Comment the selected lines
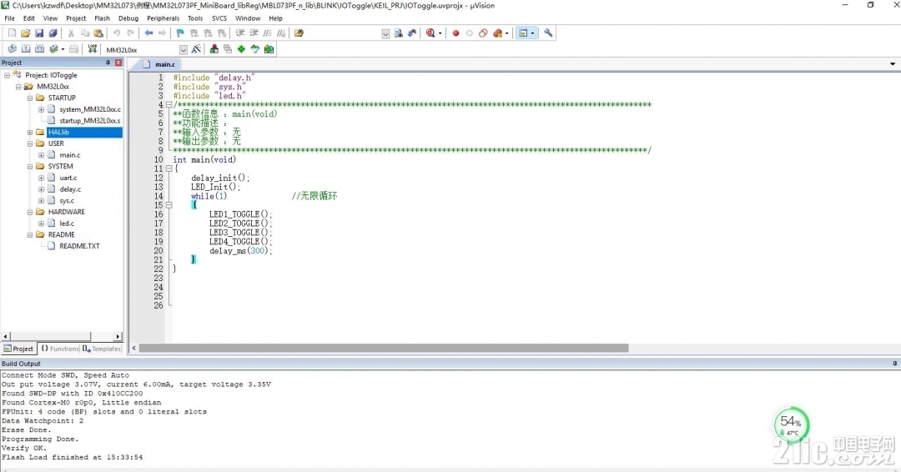Viewport: 901px width, 472px height. point(267,33)
